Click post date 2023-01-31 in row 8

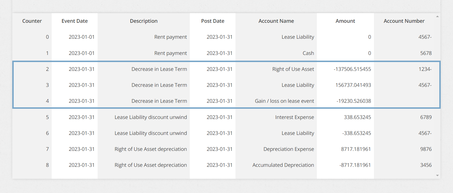pos(220,165)
